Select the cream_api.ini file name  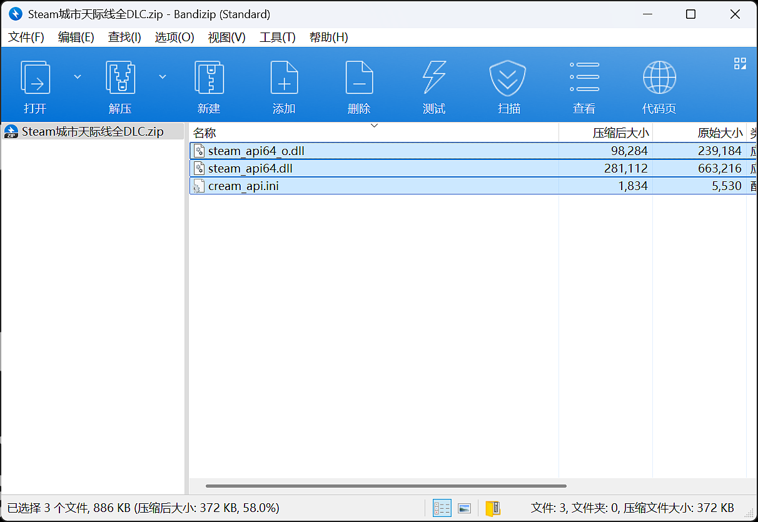click(x=243, y=186)
